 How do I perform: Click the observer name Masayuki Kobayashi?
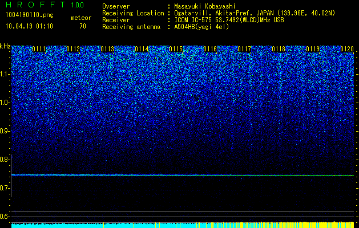[x=205, y=6]
